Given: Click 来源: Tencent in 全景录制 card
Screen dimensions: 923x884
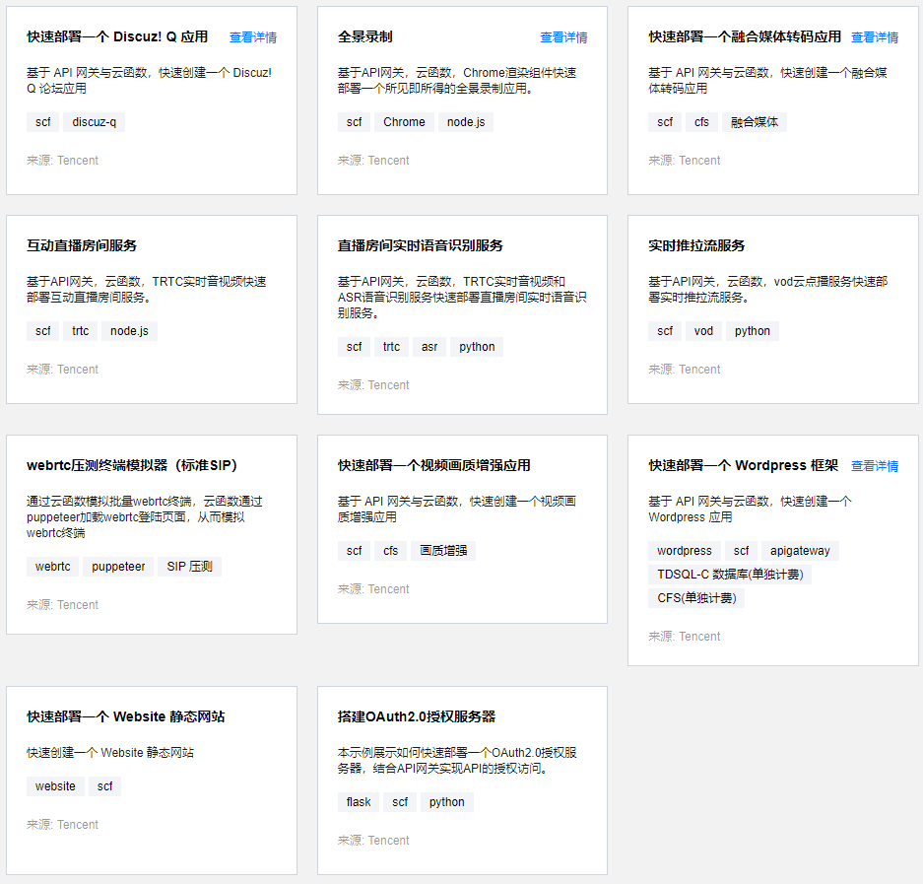Looking at the screenshot, I should [373, 161].
